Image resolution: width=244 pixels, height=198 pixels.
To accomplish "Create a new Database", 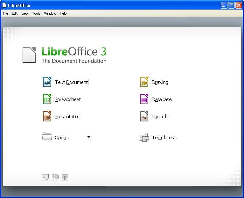I will 162,99.
